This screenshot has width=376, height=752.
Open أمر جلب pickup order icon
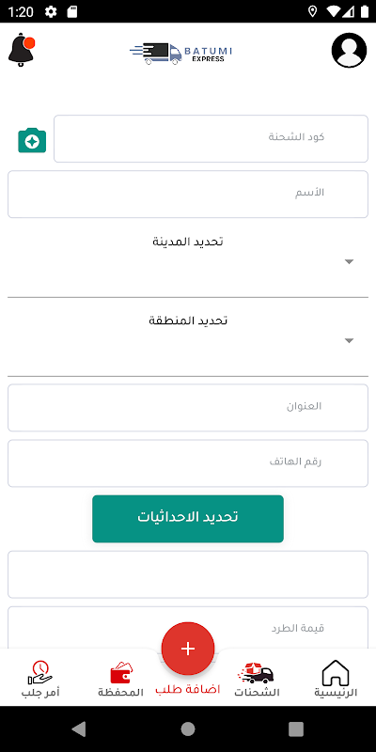pos(40,678)
